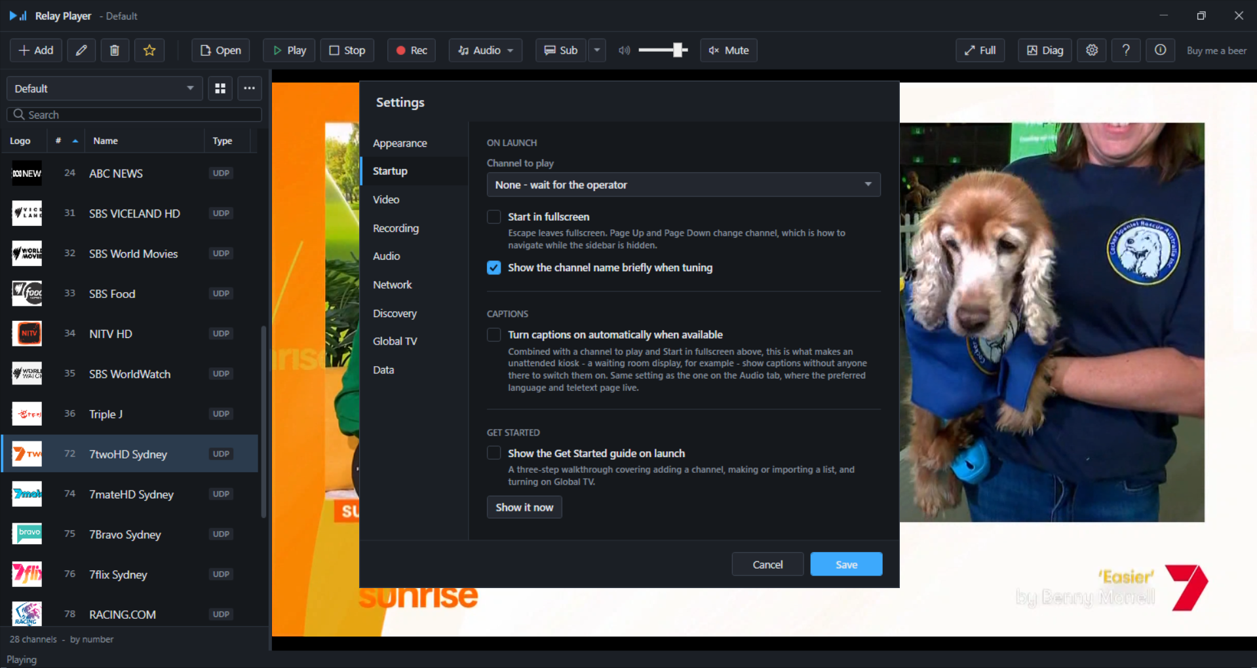Enter fullscreen with the Full button

980,50
